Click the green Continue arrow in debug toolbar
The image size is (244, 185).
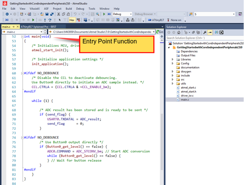33,20
